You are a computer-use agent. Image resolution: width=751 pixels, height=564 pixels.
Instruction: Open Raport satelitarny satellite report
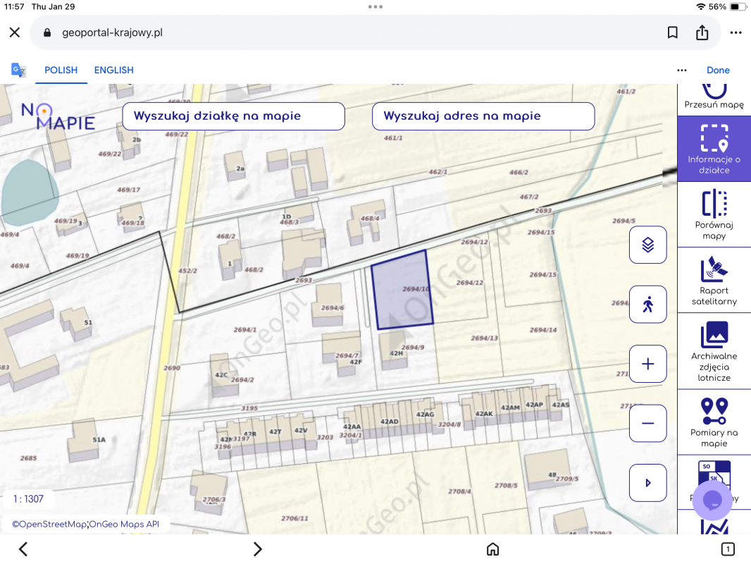click(x=714, y=280)
